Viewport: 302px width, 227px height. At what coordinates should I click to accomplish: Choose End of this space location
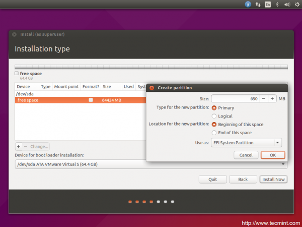(x=214, y=133)
